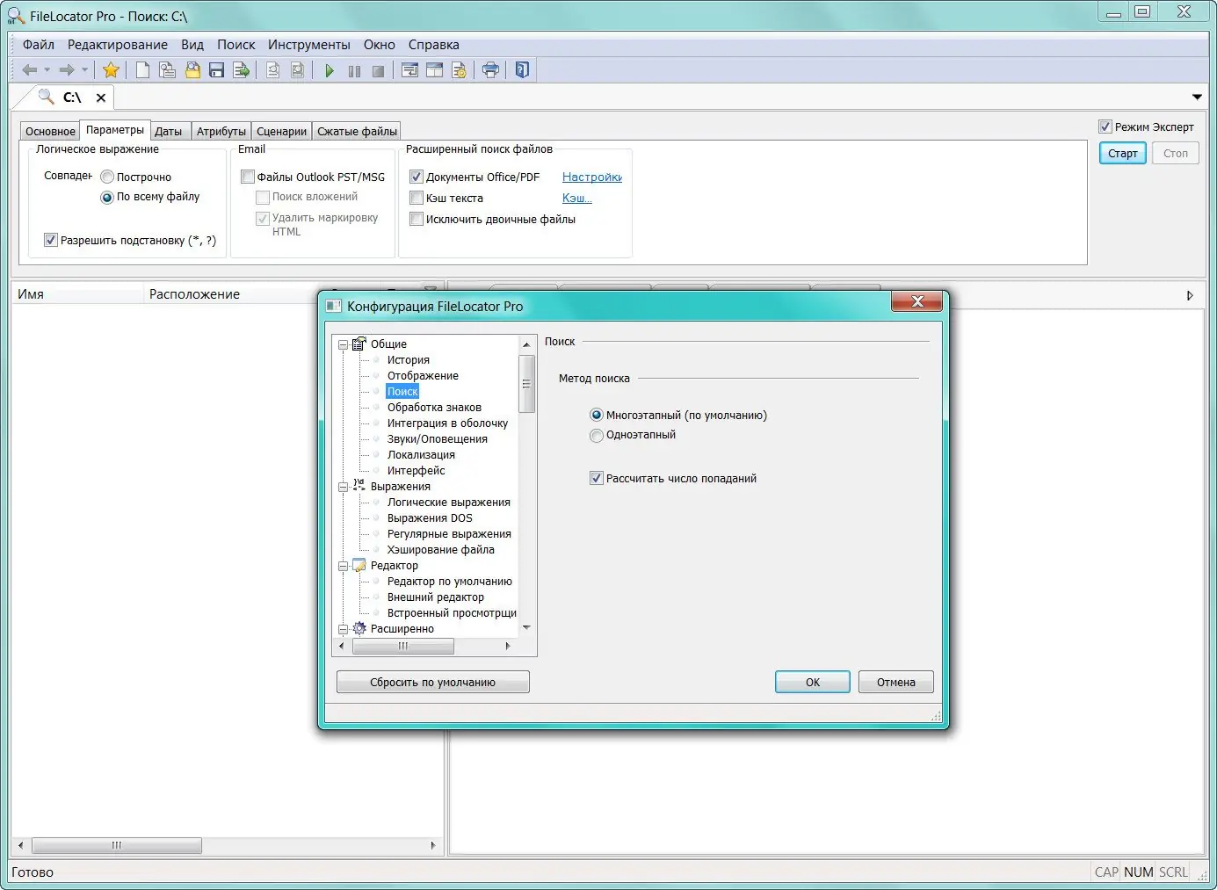The height and width of the screenshot is (890, 1217).
Task: Select Построчно radio button
Action: [x=107, y=177]
